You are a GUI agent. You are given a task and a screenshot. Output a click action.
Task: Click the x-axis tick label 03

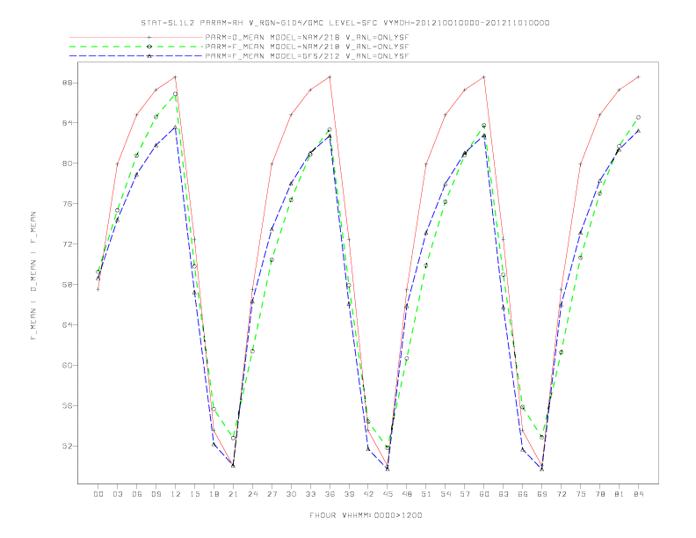[x=118, y=494]
